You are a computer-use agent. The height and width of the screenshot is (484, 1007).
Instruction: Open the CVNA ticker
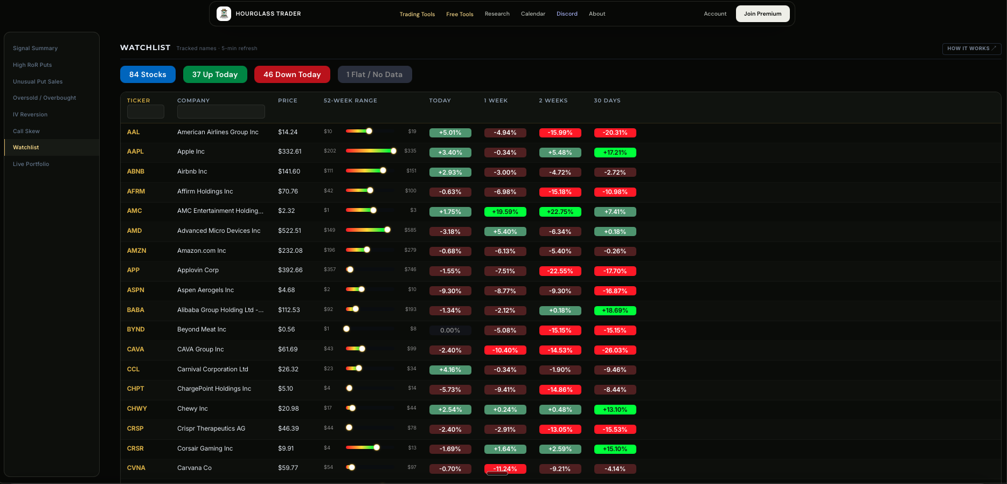click(136, 468)
